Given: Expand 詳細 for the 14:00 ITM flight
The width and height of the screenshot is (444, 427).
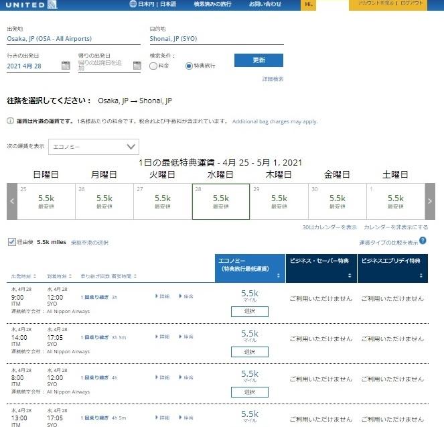Looking at the screenshot, I should [163, 337].
